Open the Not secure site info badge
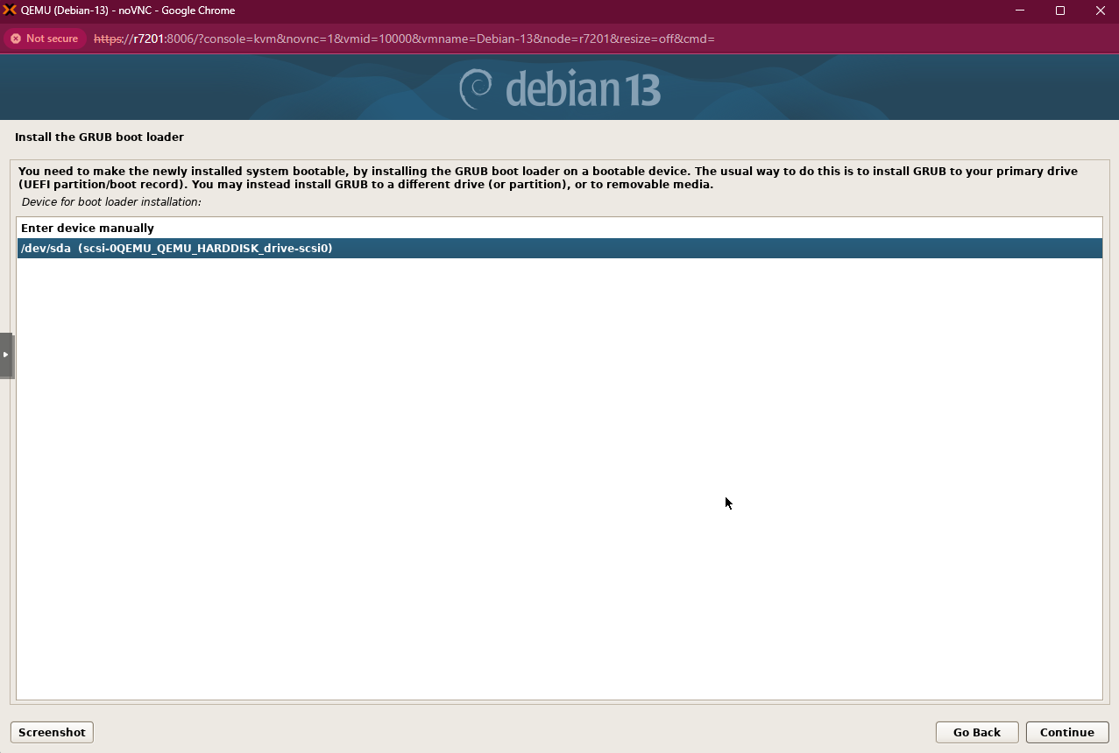 pyautogui.click(x=43, y=39)
